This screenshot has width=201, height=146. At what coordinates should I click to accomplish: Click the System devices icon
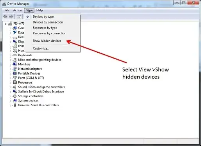pos(15,101)
